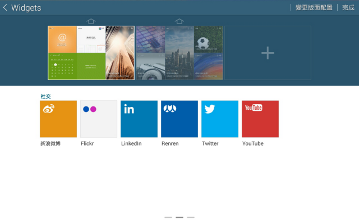Set first page as home using its house icon
Screen dimensions: 359x224
91,21
